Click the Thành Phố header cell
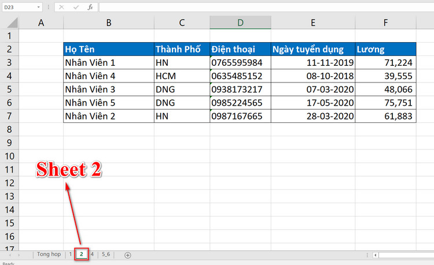The image size is (434, 265). [x=182, y=49]
